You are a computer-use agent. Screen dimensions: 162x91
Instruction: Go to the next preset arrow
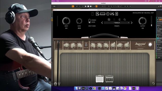click(x=132, y=23)
